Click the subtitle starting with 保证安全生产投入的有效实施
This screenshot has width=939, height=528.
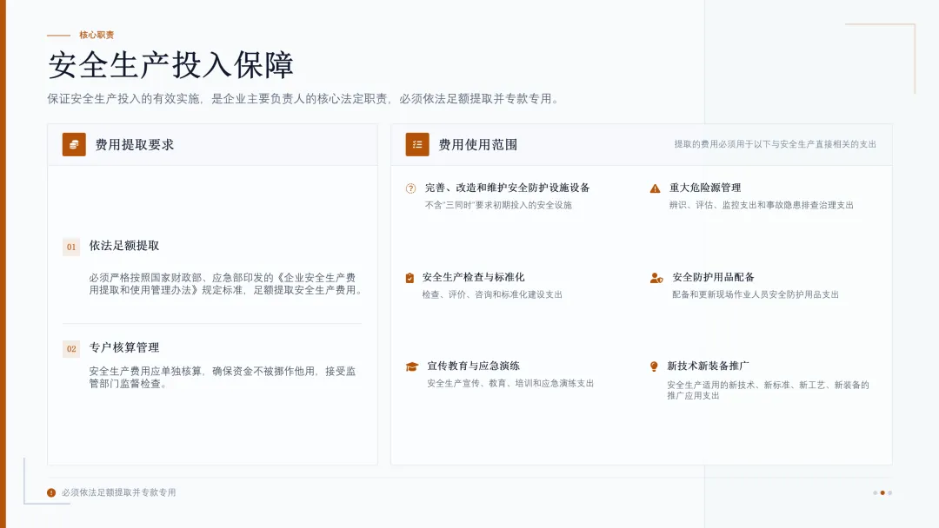pos(304,99)
